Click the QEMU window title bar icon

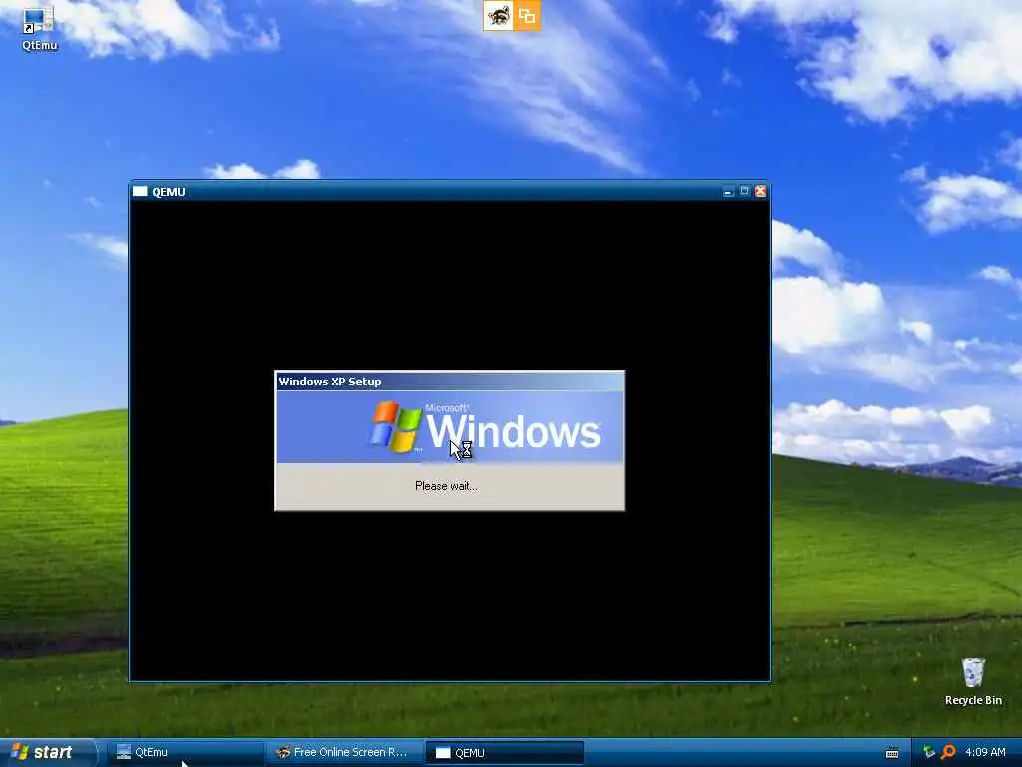tap(140, 191)
